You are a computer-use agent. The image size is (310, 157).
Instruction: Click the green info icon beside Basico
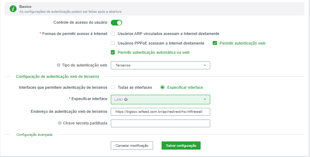tap(13, 8)
